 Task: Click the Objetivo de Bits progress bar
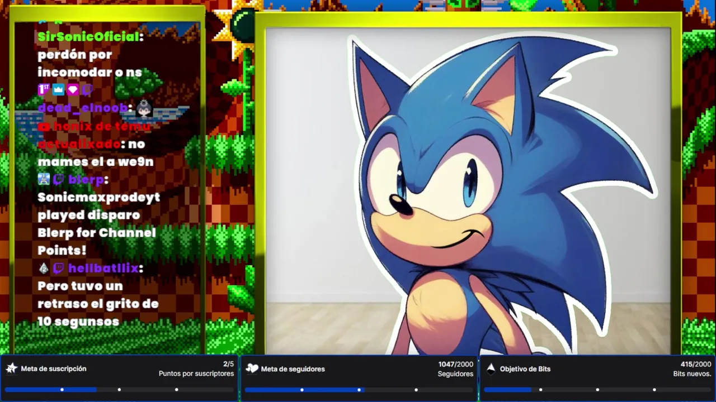click(x=597, y=389)
